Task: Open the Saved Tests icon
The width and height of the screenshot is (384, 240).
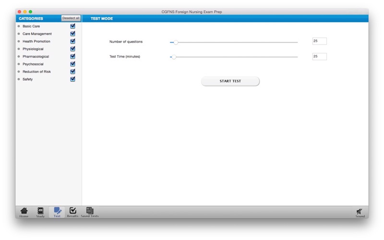Action: pyautogui.click(x=90, y=212)
